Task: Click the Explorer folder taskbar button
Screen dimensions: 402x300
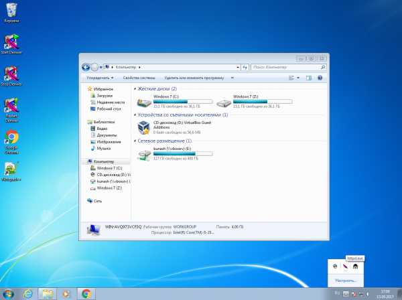Action: (x=47, y=294)
